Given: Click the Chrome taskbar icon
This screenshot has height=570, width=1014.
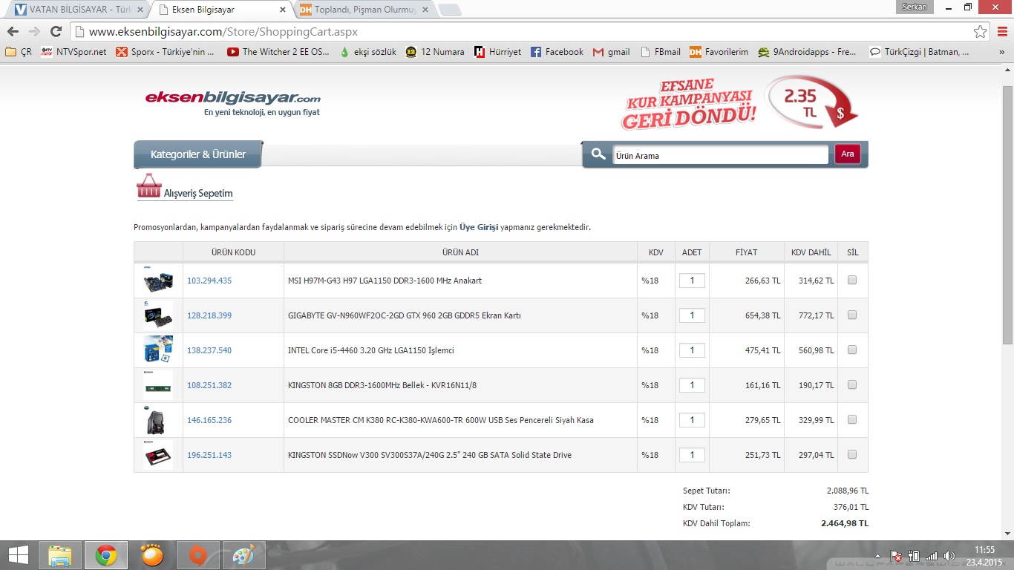Looking at the screenshot, I should 105,555.
